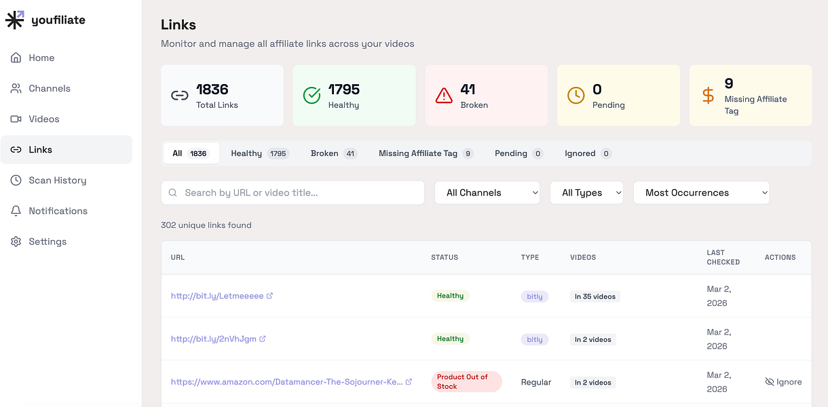Click the Scan History clock icon

tap(16, 180)
